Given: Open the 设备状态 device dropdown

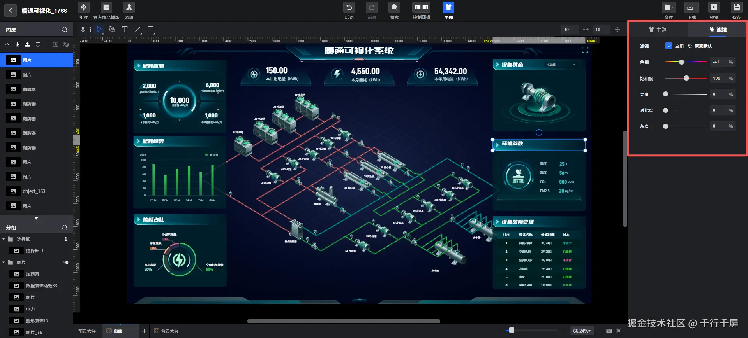Looking at the screenshot, I should pyautogui.click(x=561, y=65).
